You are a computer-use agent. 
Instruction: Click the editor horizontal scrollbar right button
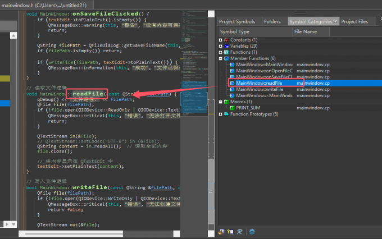(176, 234)
